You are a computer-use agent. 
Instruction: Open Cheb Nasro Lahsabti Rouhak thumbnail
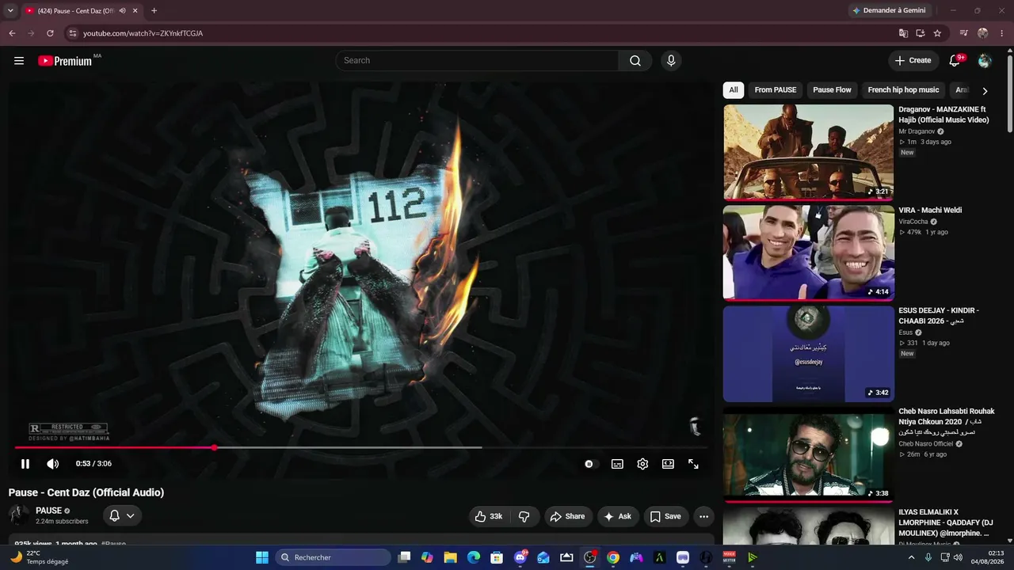(808, 454)
